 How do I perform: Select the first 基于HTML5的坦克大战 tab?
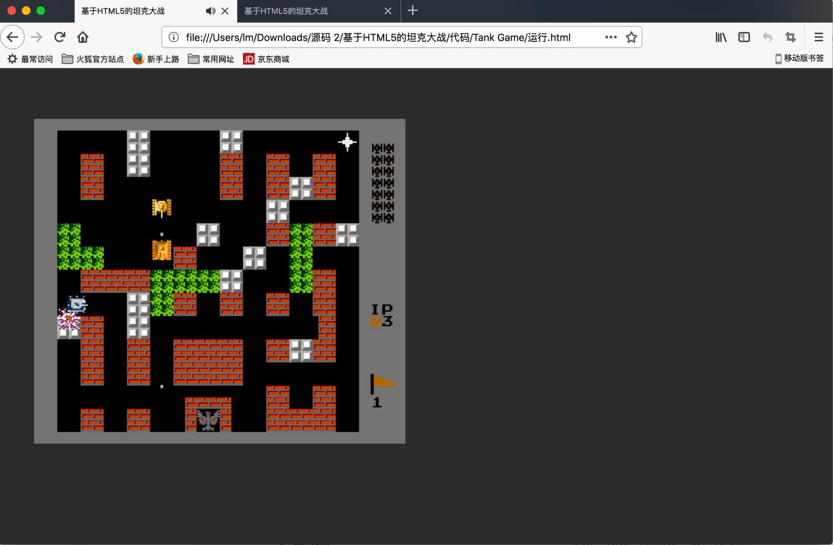click(x=156, y=11)
